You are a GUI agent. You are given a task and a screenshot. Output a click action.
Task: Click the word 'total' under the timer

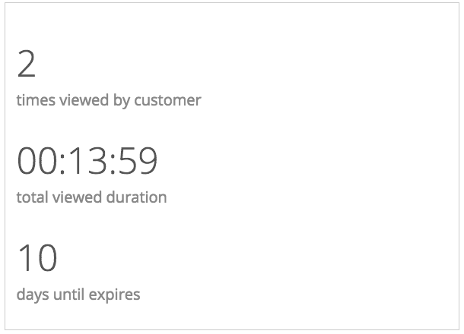[x=31, y=197]
